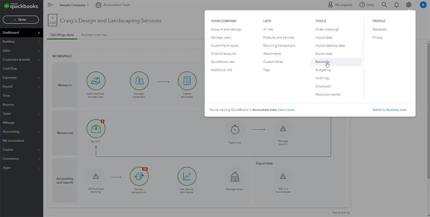Viewport: 430px width, 217px height.
Task: Open the notifications bell
Action: pos(396,5)
